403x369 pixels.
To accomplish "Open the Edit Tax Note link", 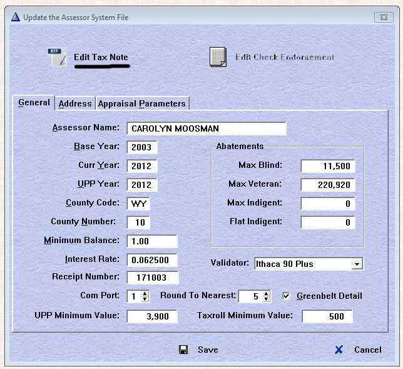I will point(101,57).
